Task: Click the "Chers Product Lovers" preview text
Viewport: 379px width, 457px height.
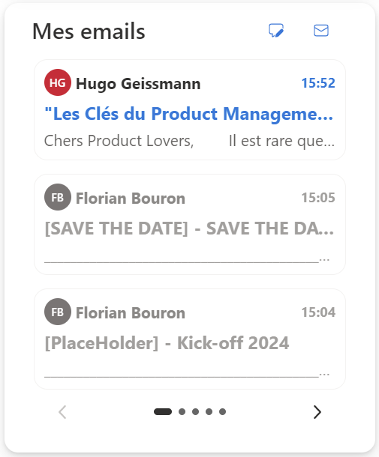Action: 119,141
